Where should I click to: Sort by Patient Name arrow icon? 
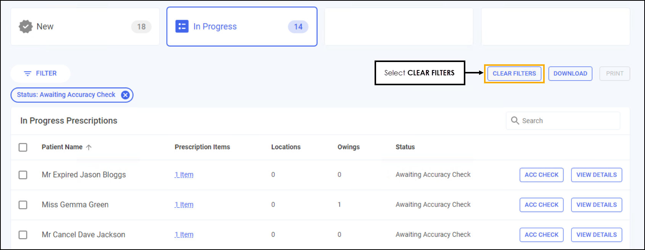click(89, 147)
